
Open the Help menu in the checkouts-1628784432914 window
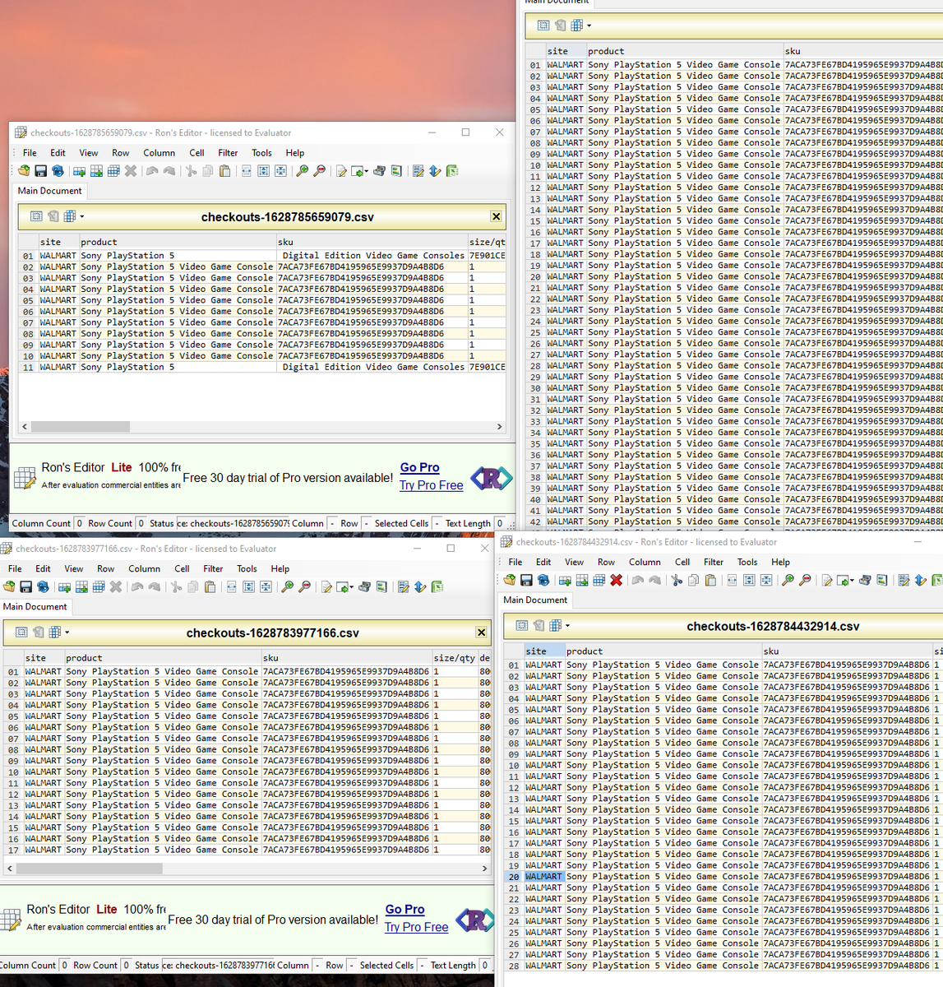point(780,563)
